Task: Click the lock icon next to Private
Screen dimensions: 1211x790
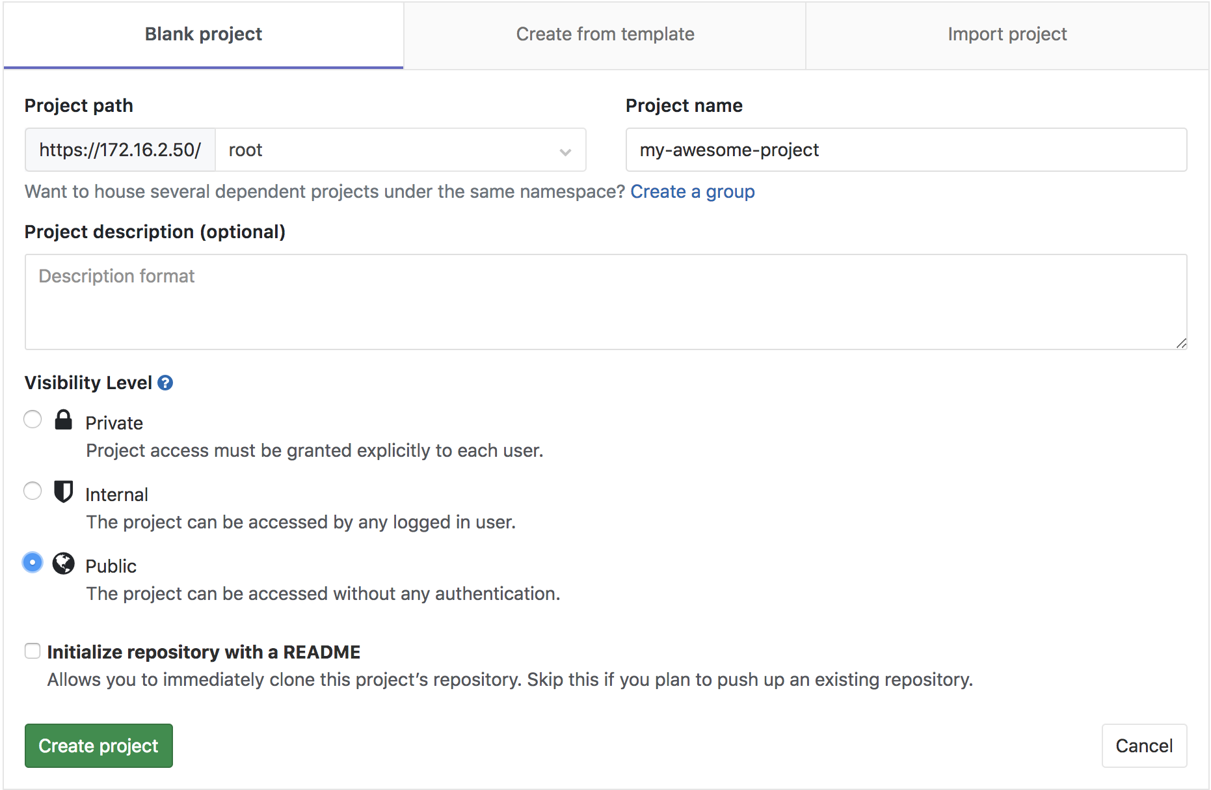Action: (63, 420)
